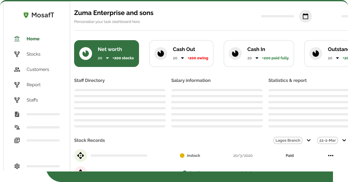Click the Lagos Branch filter pill
This screenshot has width=348, height=182.
[288, 140]
